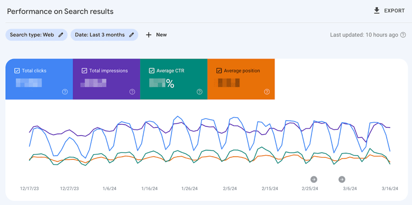Open the Total impressions help icon
The height and width of the screenshot is (205, 412).
pos(132,92)
